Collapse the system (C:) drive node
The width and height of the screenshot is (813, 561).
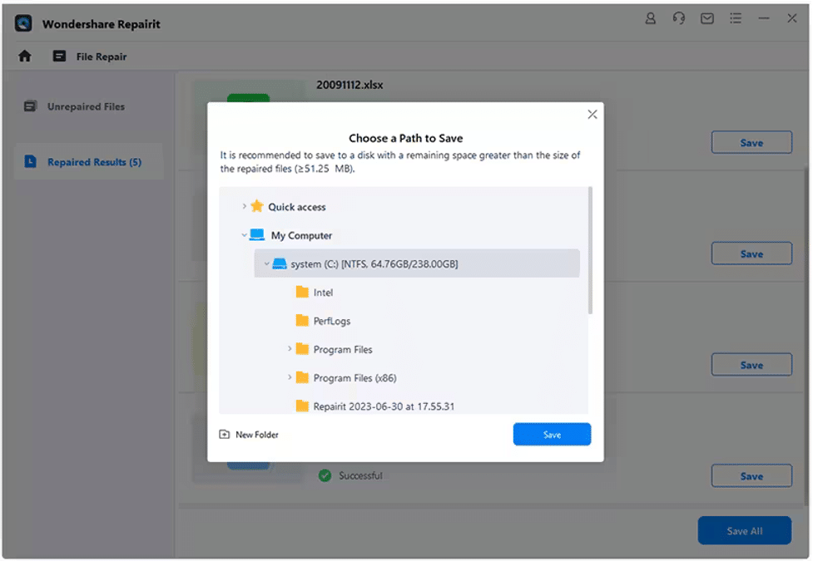point(266,263)
